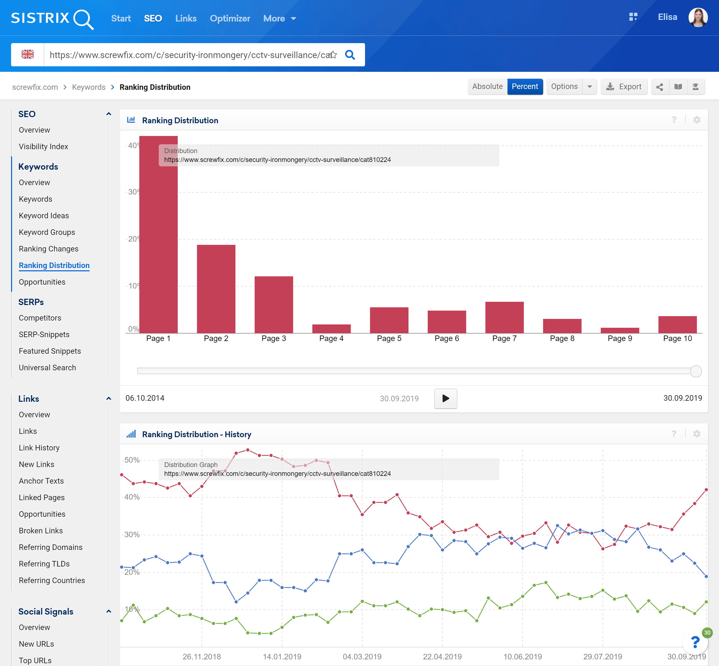Click the SERPs sidebar heading

[31, 302]
